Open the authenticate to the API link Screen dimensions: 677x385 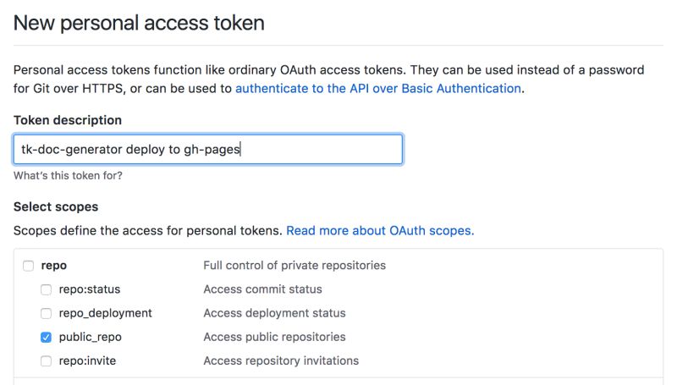point(377,88)
